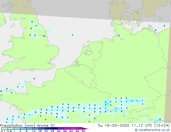Image resolution: width=171 pixels, height=132 pixels.
Task: Select the 45–50 mm legend swatch
Action: click(x=79, y=128)
